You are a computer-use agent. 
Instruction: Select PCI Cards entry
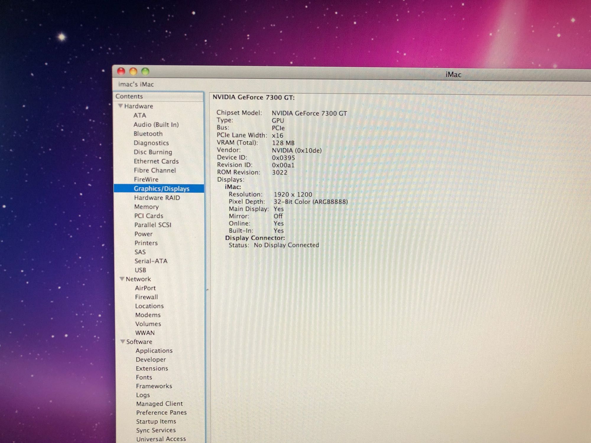click(x=149, y=216)
